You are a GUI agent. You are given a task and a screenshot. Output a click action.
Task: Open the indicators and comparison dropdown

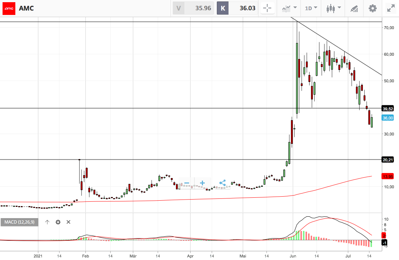(289, 8)
